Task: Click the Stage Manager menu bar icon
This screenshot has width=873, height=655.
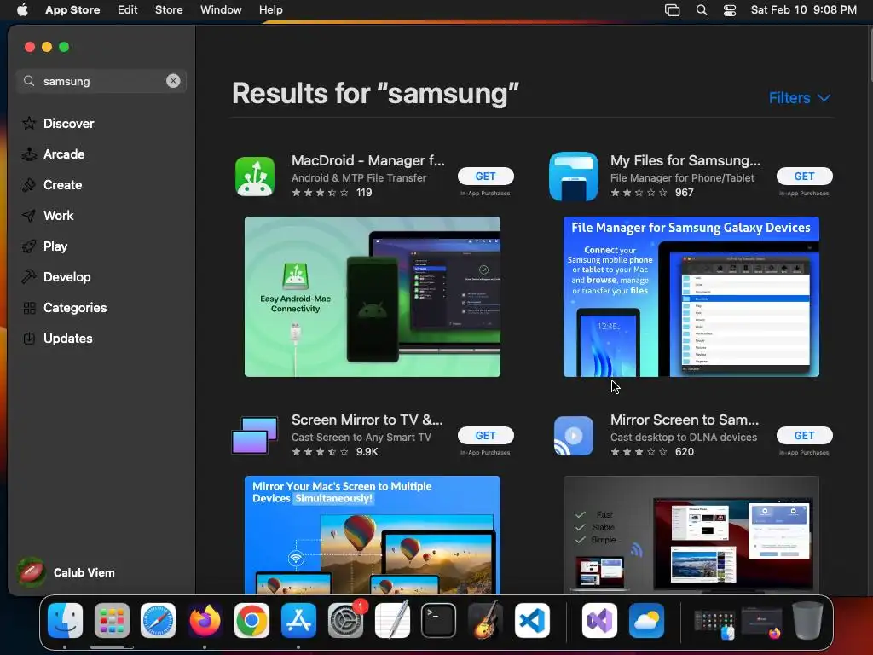Action: [672, 10]
